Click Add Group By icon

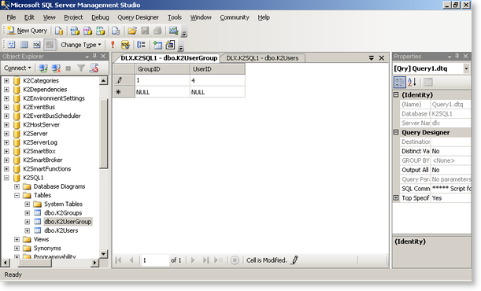[141, 45]
